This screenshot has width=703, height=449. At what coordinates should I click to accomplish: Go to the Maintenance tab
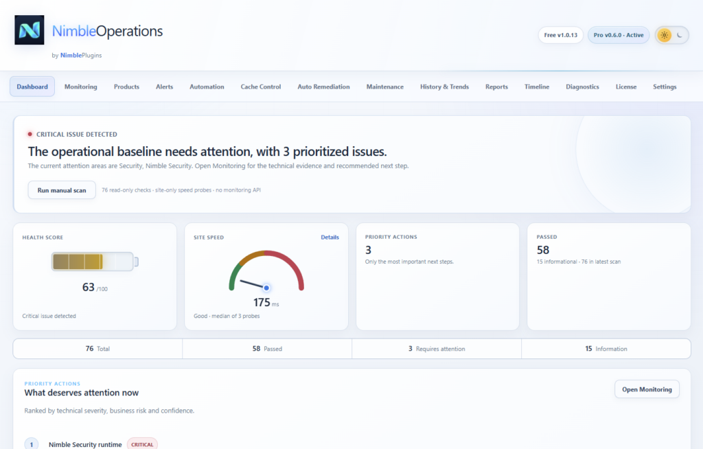385,87
